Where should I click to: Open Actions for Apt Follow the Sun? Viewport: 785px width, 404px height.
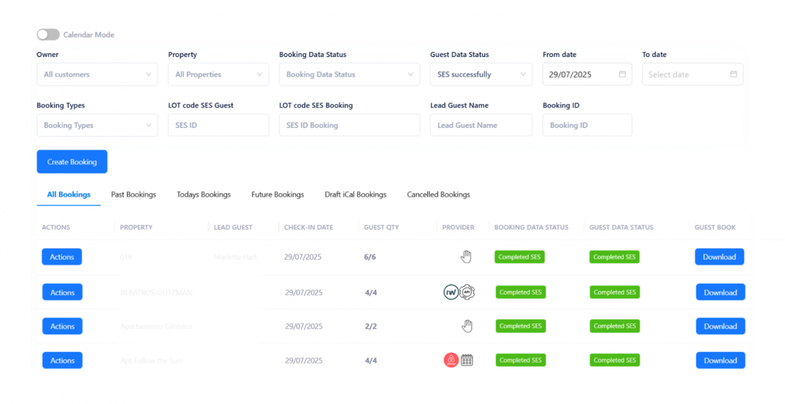click(62, 361)
